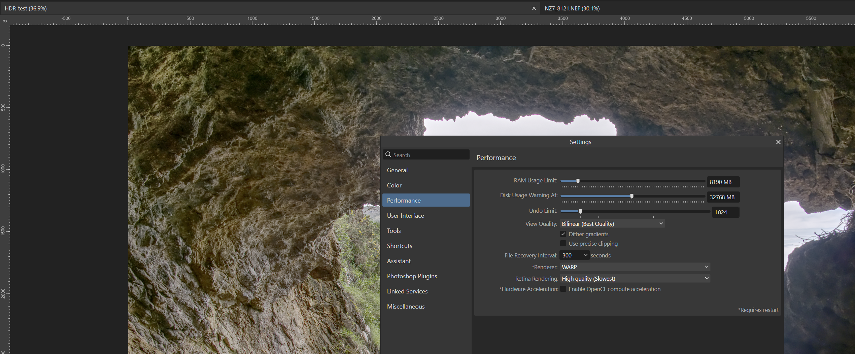Open the Assistant settings category

click(426, 261)
